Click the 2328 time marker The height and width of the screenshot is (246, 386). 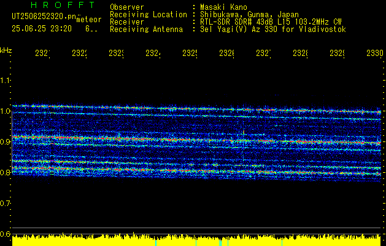tap(300, 53)
